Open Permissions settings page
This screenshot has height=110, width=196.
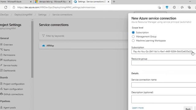tap(9, 55)
